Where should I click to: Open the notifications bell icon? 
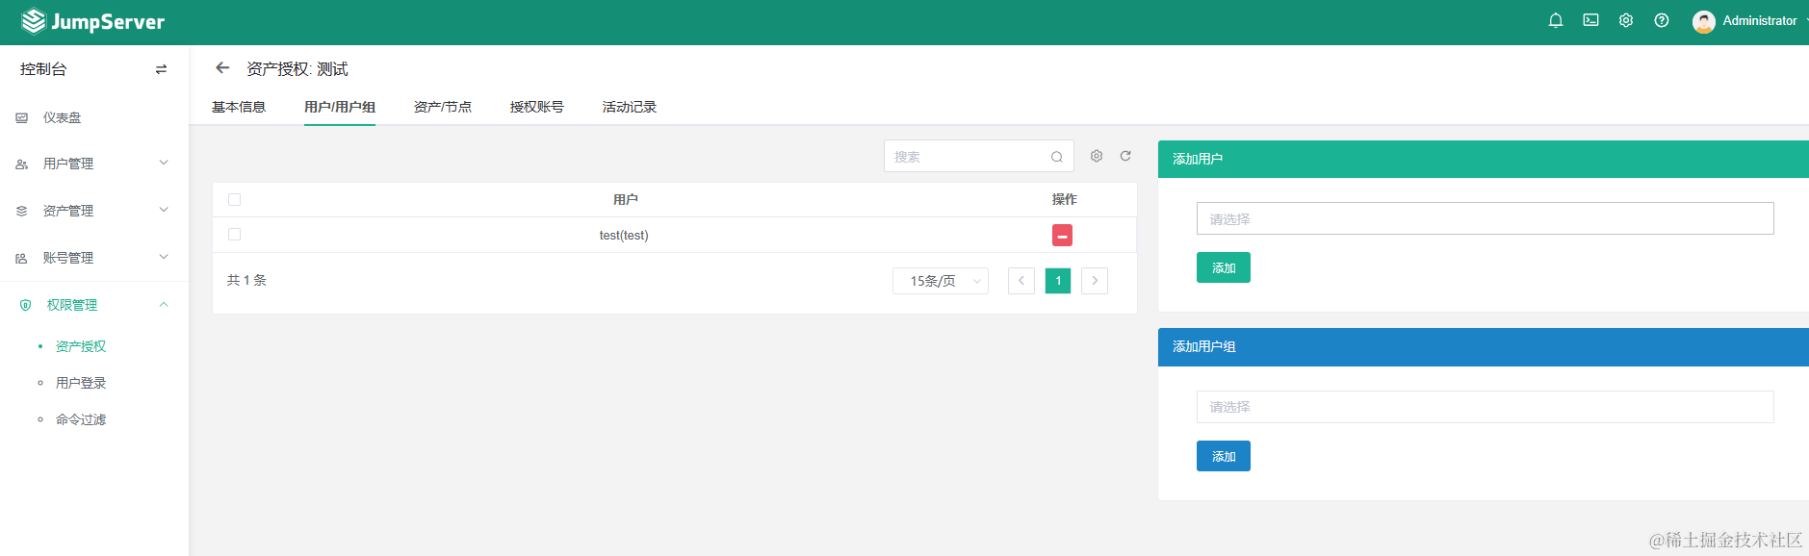1556,20
